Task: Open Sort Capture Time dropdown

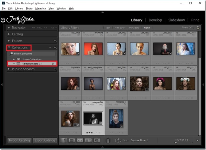Action: coord(139,140)
